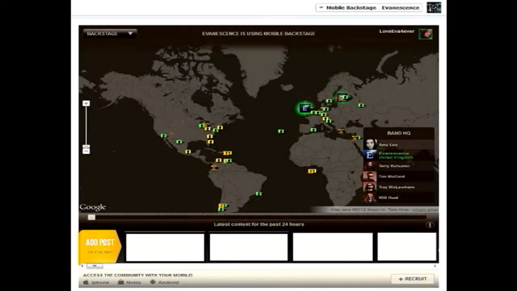Open the BACKSTAGE dropdown menu
This screenshot has width=517, height=291.
pyautogui.click(x=110, y=34)
